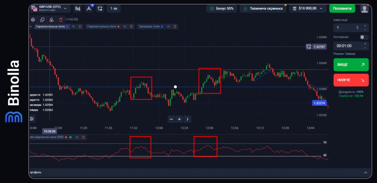Click the unlock padlock icon for drawing
Image resolution: width=377 pixels, height=183 pixels.
click(x=51, y=20)
